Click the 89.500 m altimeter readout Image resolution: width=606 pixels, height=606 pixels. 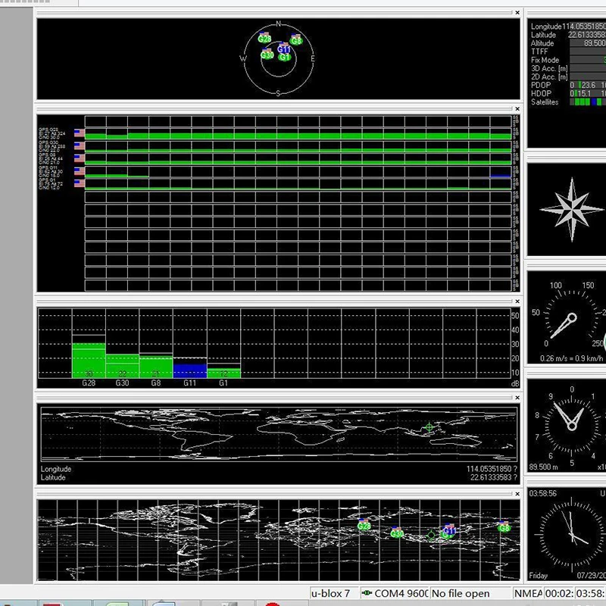pyautogui.click(x=543, y=467)
